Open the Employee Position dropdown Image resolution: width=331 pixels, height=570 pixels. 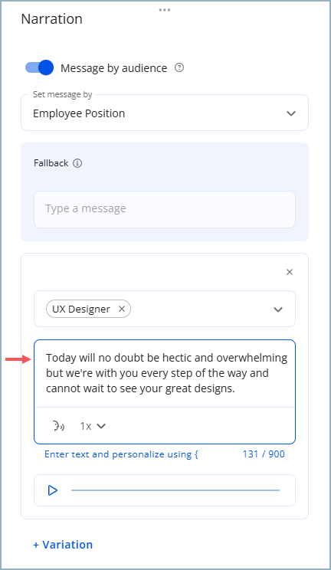[x=165, y=113]
